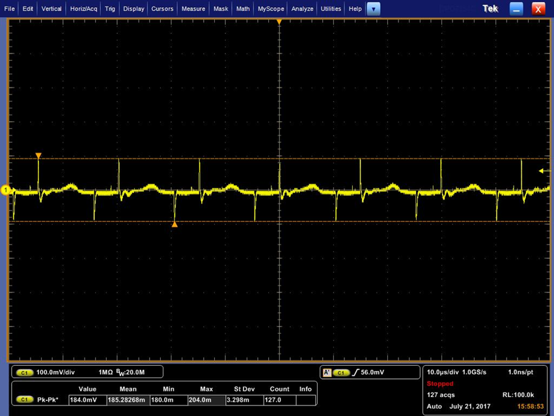This screenshot has height=416, width=554.
Task: Open the Measure menu
Action: 193,9
